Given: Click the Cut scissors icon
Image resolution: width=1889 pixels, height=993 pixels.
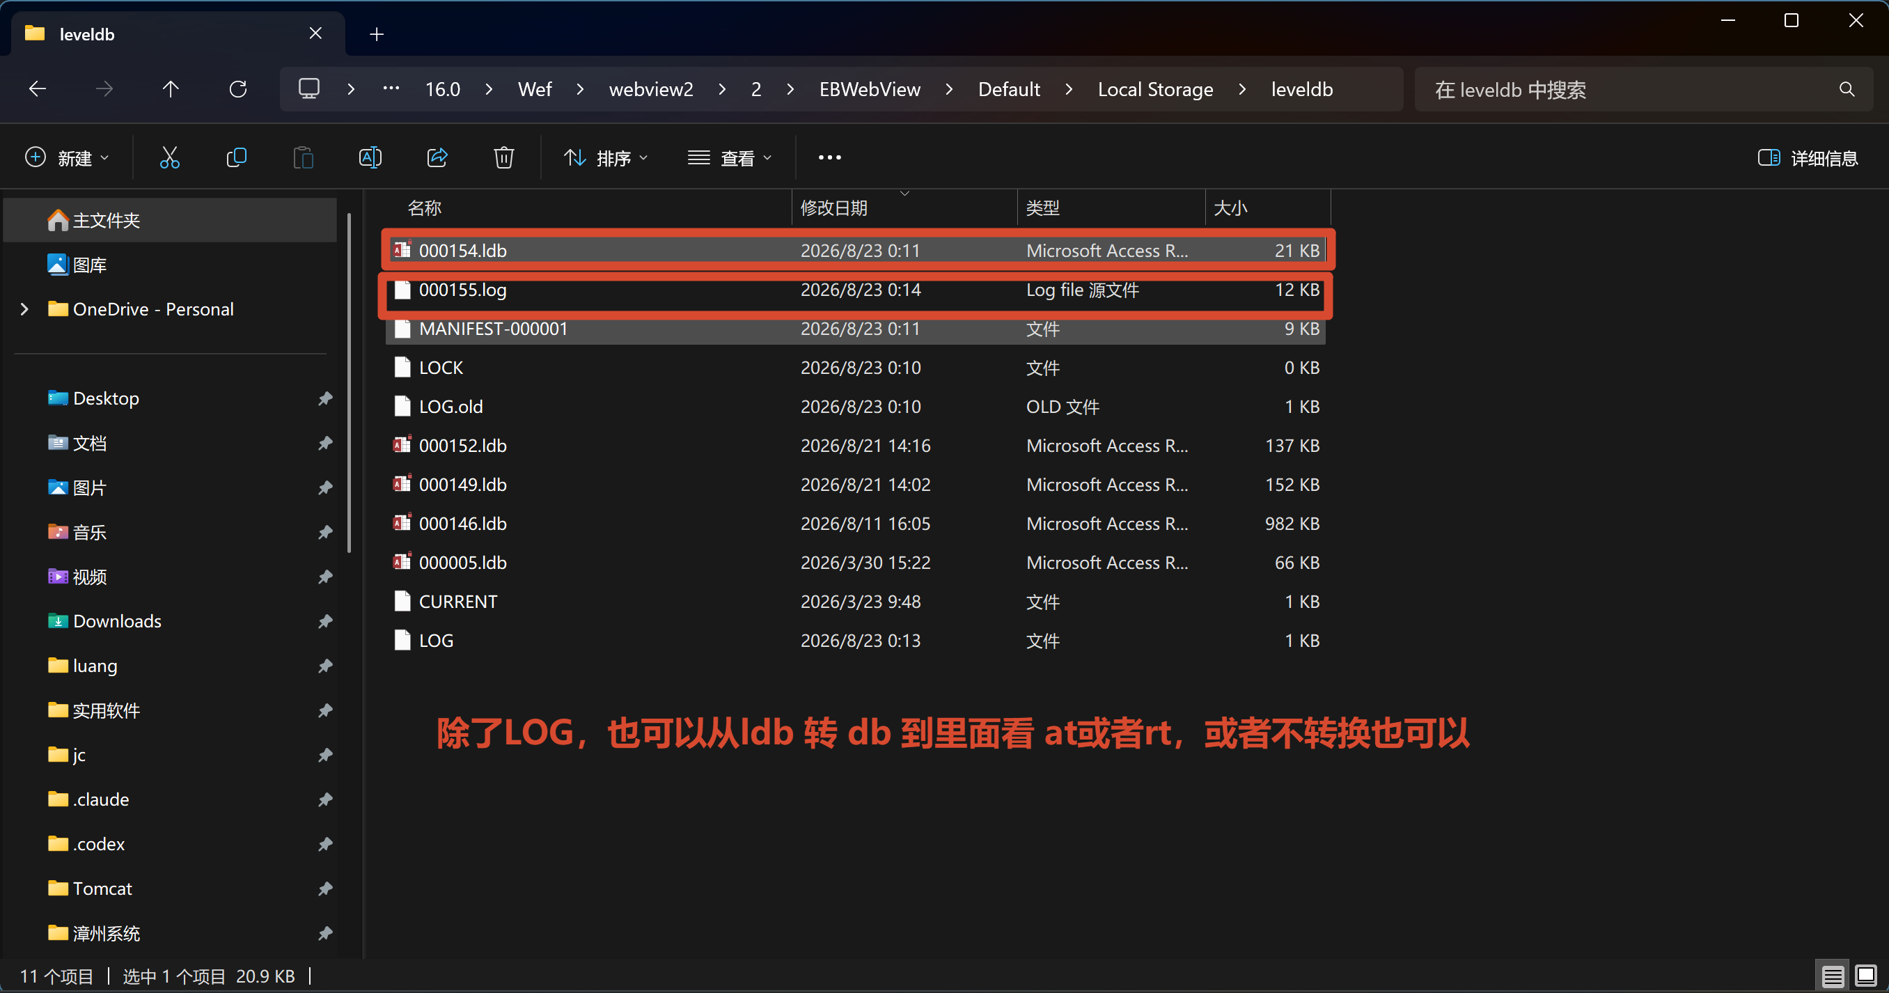Looking at the screenshot, I should (x=169, y=157).
